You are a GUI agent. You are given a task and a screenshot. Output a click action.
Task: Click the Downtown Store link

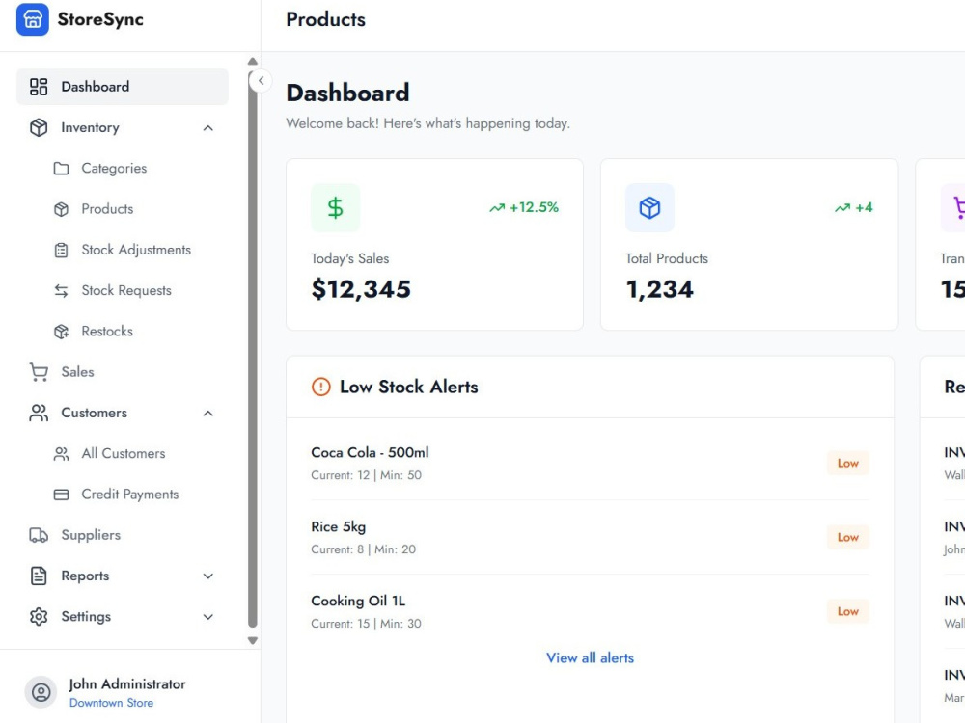[111, 703]
